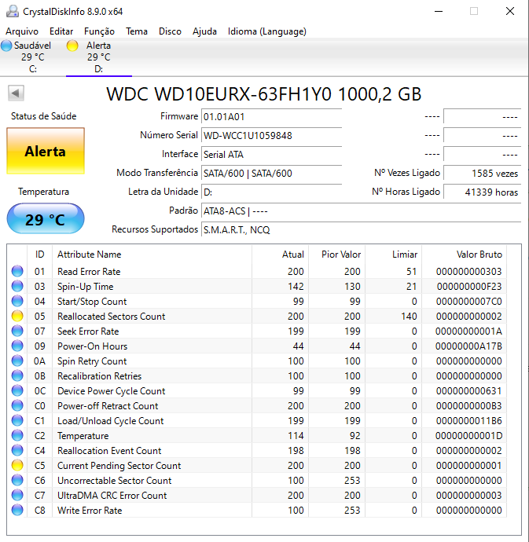
Task: Open the Função menu
Action: coord(99,31)
